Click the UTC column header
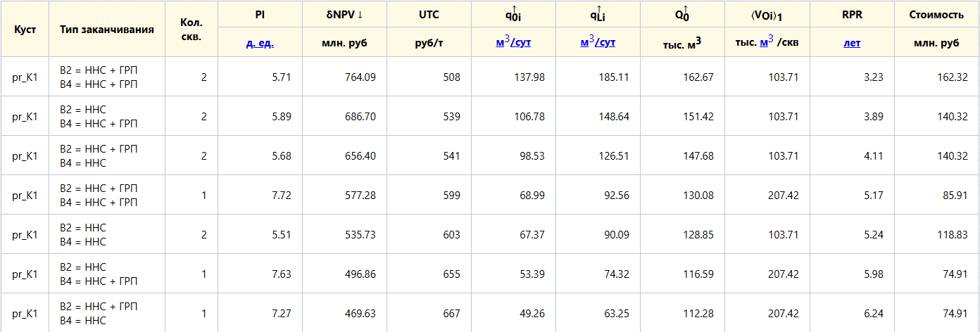Image resolution: width=980 pixels, height=332 pixels. 429,15
